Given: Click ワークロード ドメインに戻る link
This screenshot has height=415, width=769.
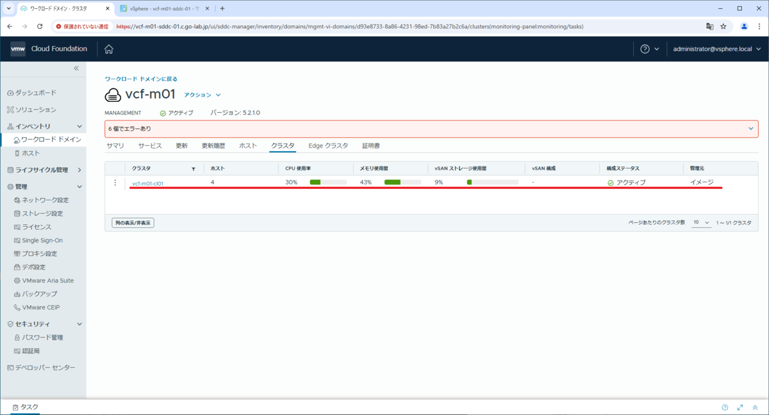Looking at the screenshot, I should 141,79.
